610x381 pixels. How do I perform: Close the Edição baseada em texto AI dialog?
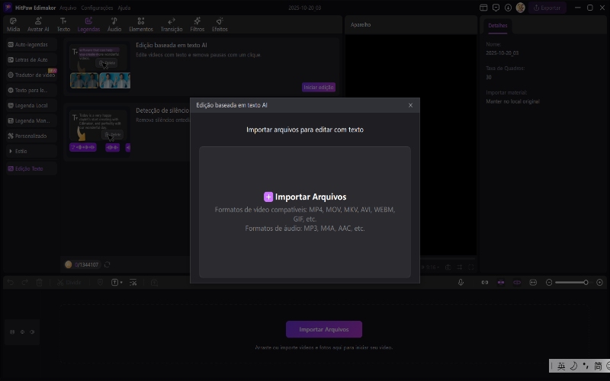coord(410,105)
